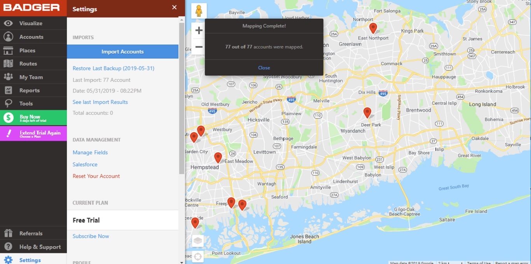Click the Street View pegman icon
Screen dimensions: 531x264
click(199, 11)
